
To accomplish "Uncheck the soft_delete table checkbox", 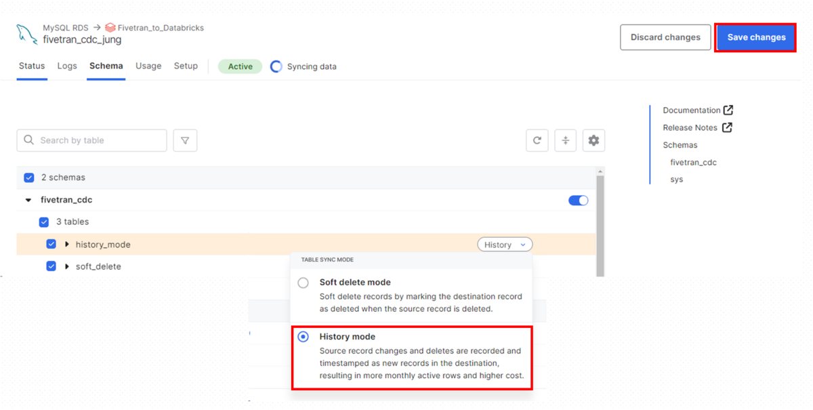I will click(x=51, y=266).
